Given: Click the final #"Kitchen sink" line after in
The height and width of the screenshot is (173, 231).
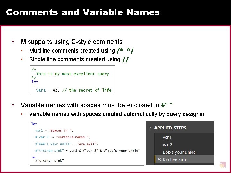Looking at the screenshot, I should (x=49, y=161).
